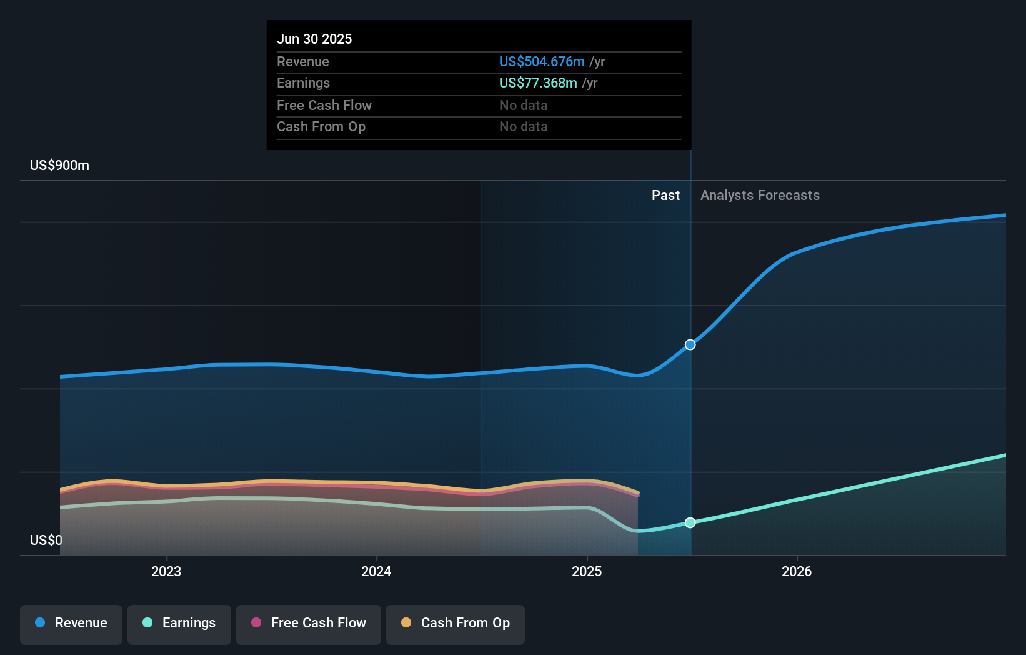Toggle the Earnings legend button

tap(179, 624)
